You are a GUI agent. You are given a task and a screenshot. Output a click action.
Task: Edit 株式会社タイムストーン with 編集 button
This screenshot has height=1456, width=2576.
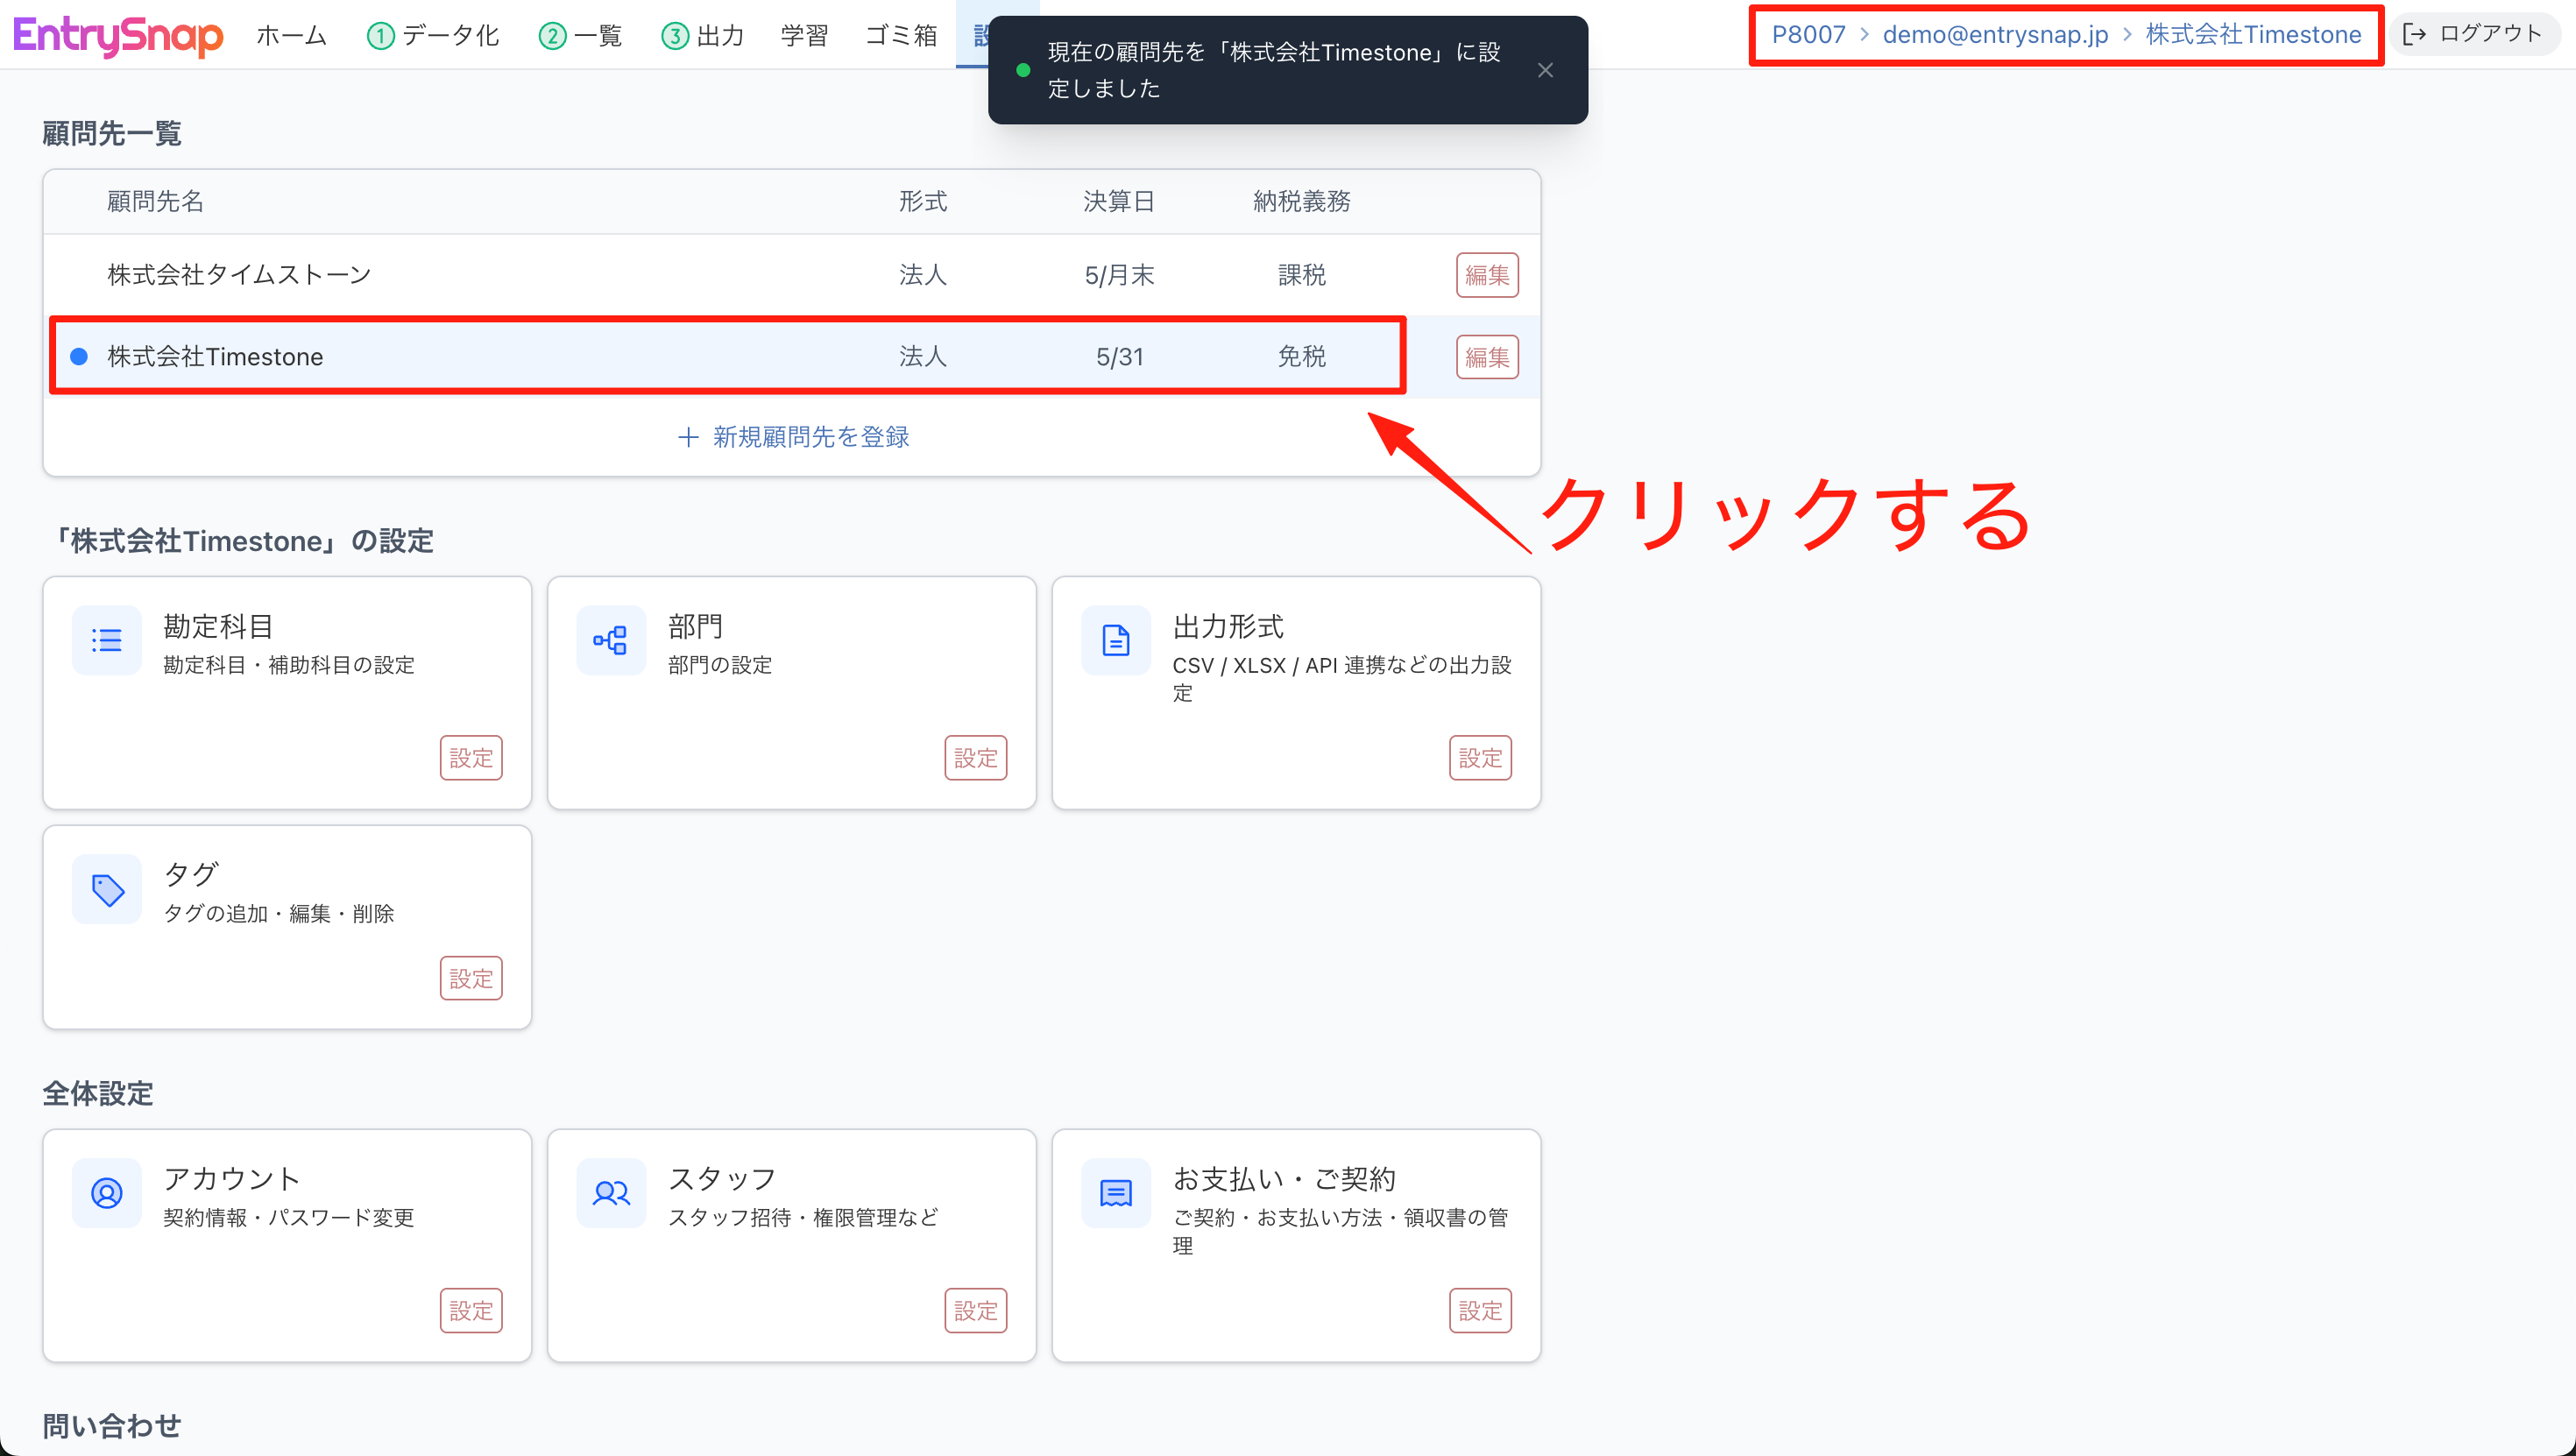coord(1487,275)
